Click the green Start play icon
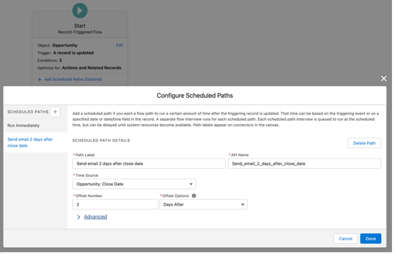 coord(80,11)
